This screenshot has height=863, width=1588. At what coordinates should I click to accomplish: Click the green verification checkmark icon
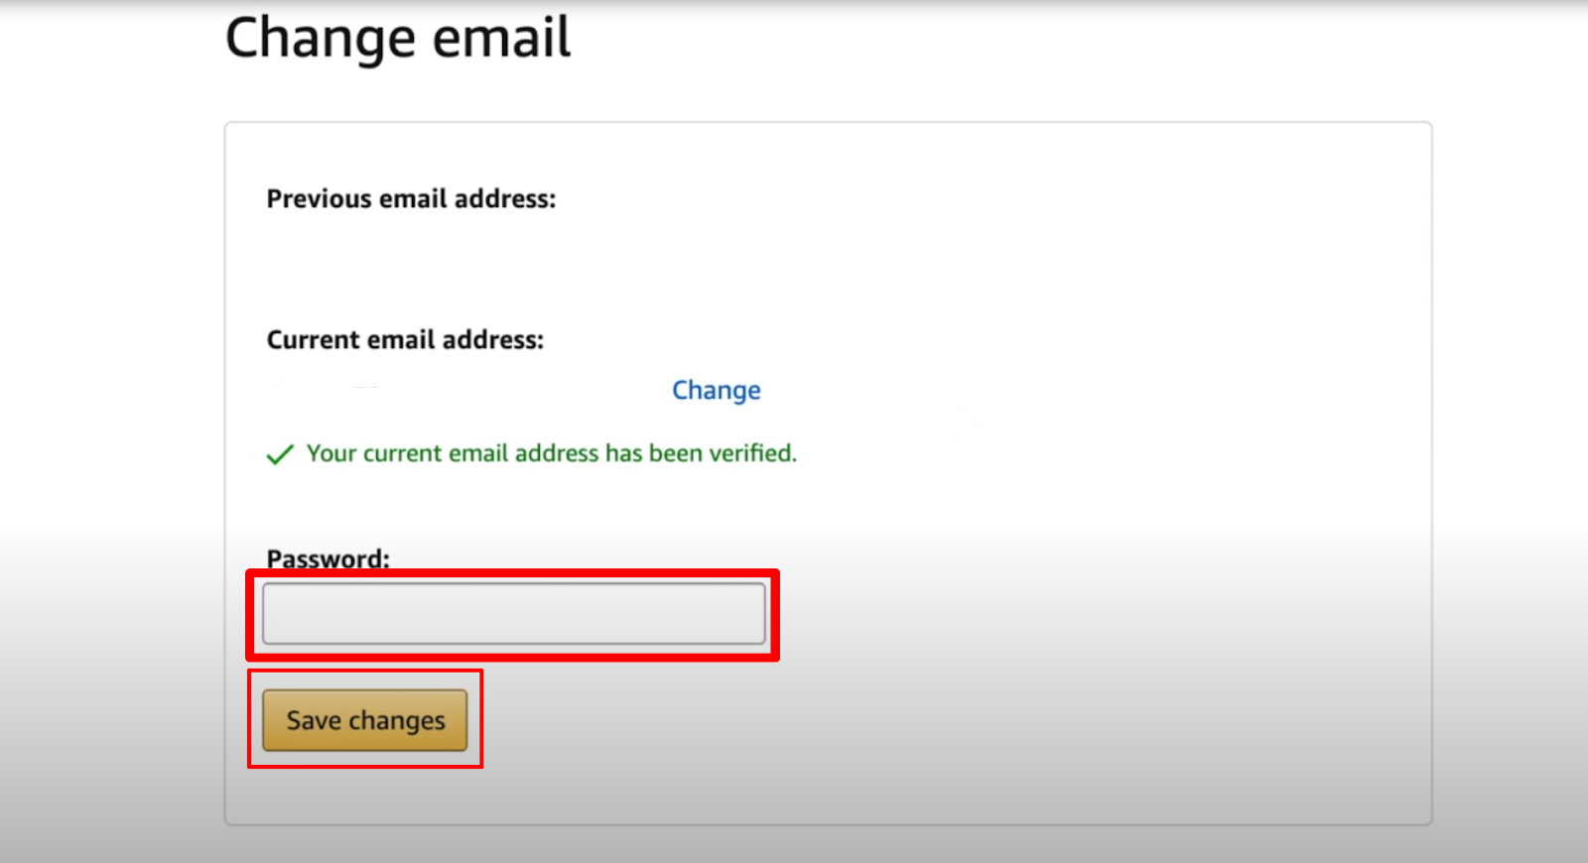pyautogui.click(x=280, y=454)
